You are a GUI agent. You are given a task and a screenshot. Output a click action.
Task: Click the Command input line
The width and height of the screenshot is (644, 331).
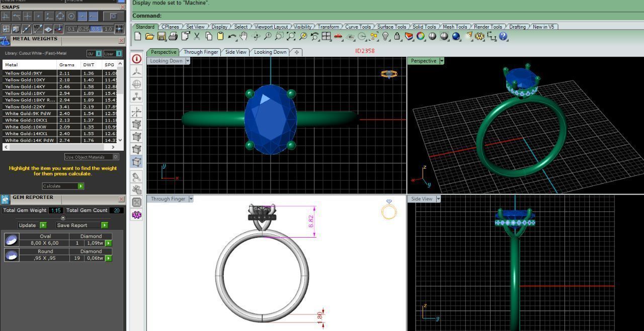coord(387,16)
